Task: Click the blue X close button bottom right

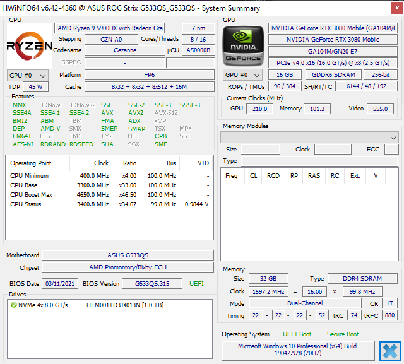Action: click(x=390, y=351)
